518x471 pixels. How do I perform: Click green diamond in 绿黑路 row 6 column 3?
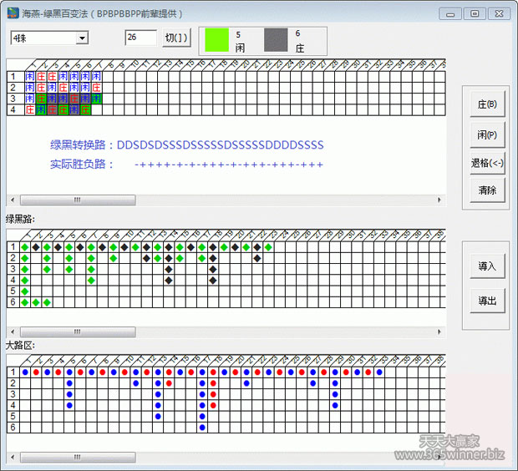[47, 302]
